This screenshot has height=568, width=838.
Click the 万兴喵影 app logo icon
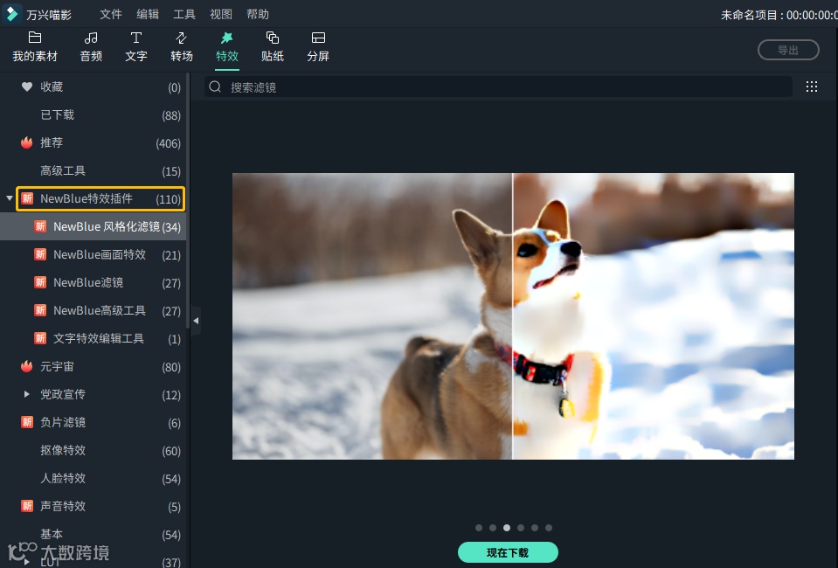click(x=11, y=14)
